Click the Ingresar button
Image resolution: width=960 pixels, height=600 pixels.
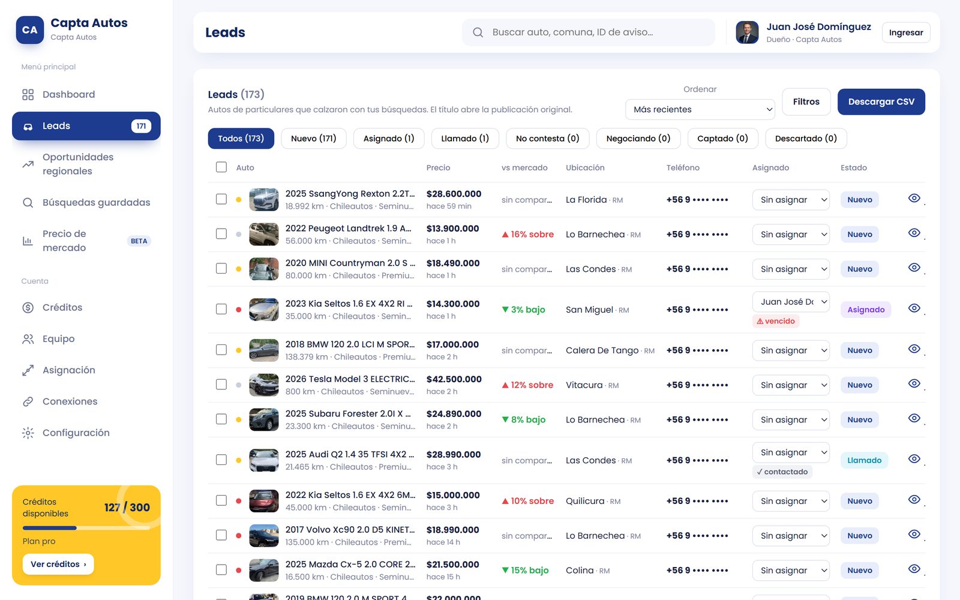click(x=906, y=32)
